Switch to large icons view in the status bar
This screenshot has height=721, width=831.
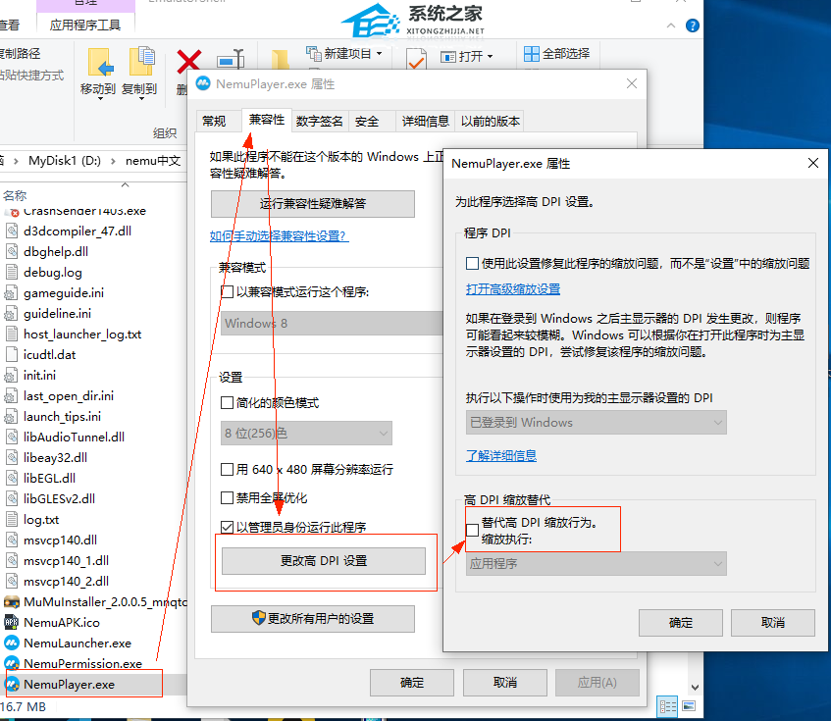point(689,705)
